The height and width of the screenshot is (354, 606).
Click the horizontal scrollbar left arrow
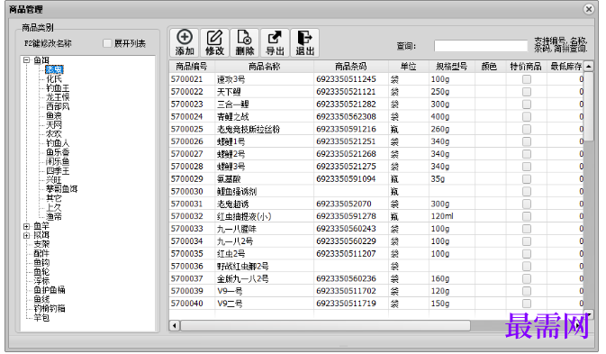175,326
